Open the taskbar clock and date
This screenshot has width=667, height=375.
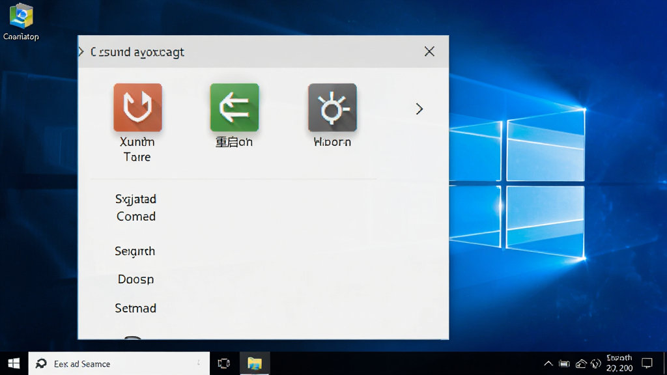coord(619,363)
